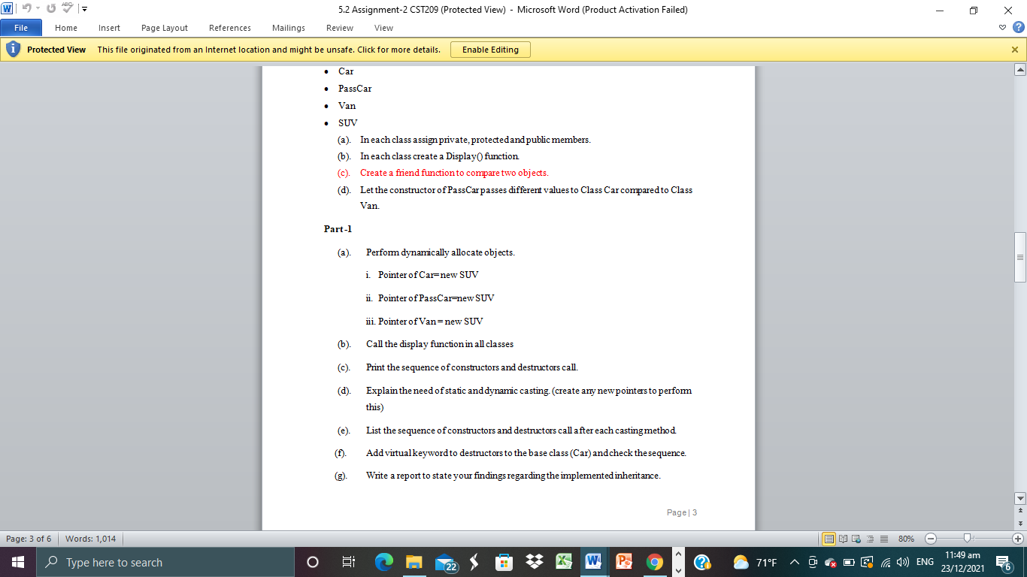Run the spelling check from the Quick Access Toolbar
This screenshot has width=1027, height=577.
tap(68, 8)
